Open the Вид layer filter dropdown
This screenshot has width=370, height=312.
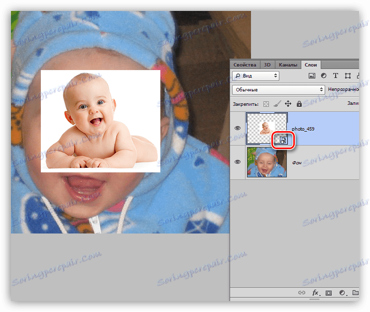[x=256, y=76]
